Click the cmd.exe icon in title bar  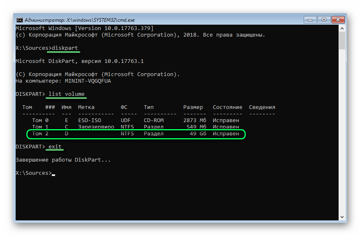[x=19, y=20]
